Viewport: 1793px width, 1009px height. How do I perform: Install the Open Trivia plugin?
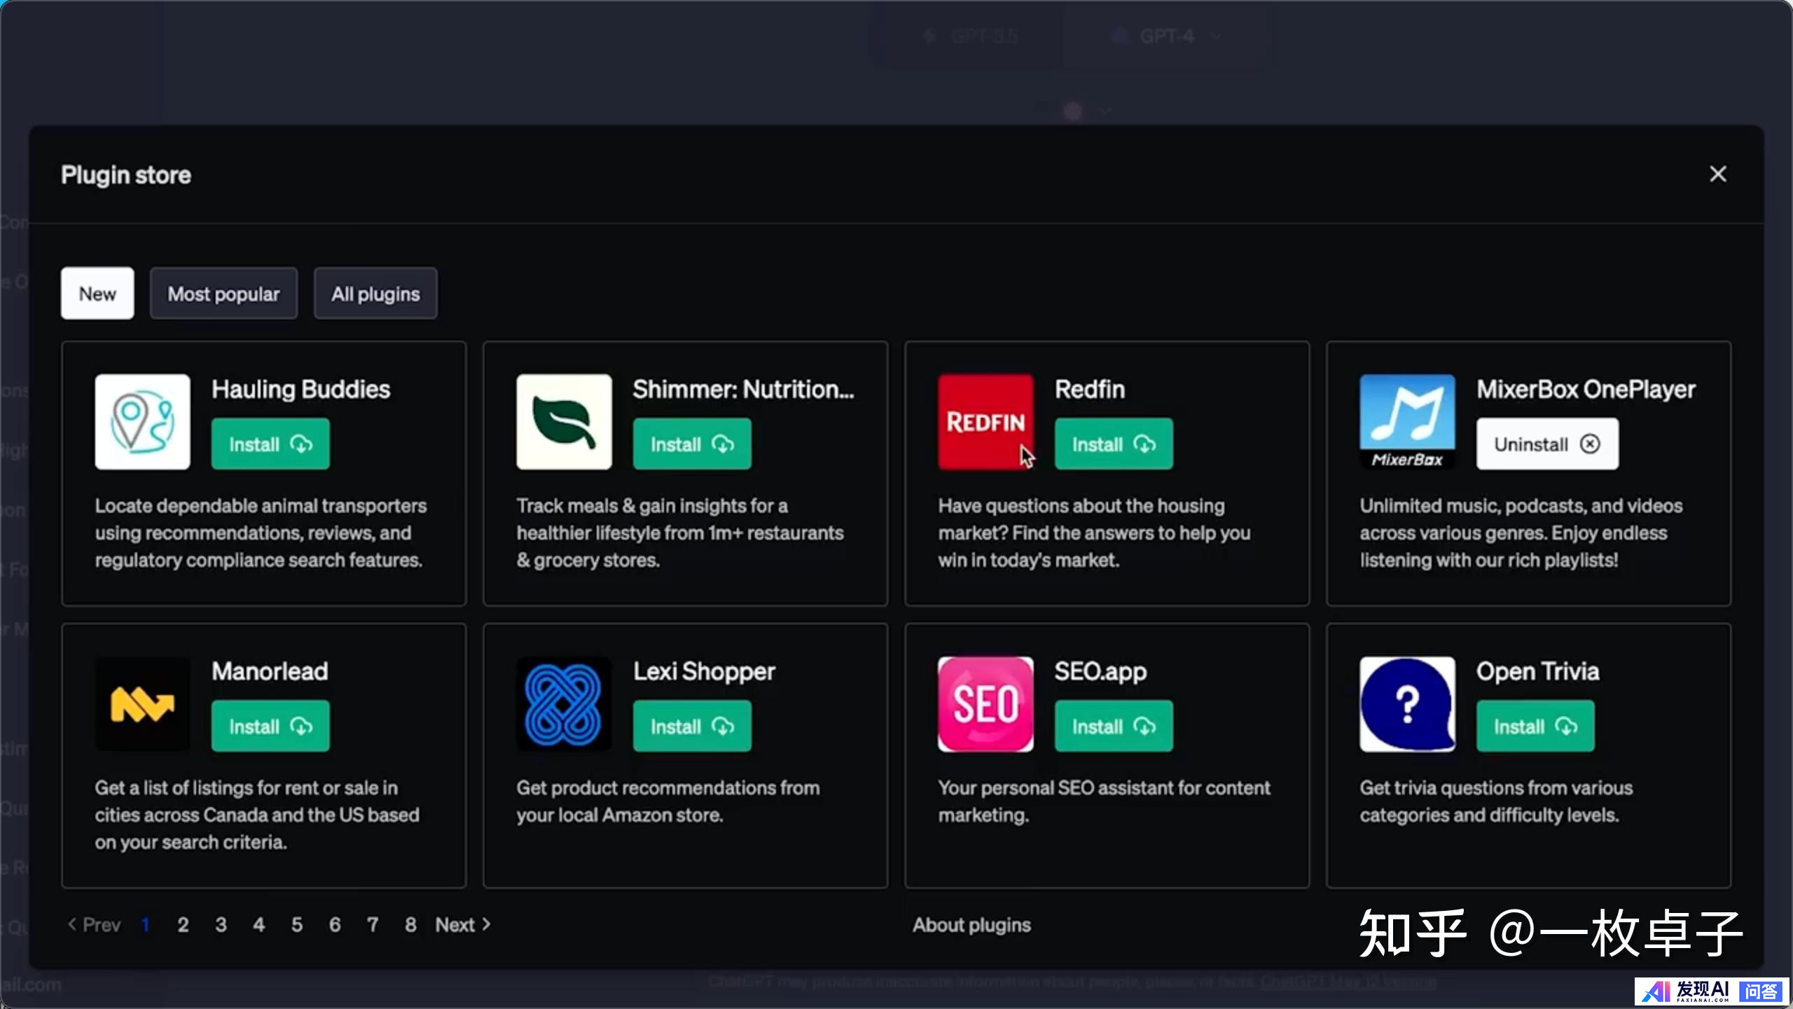click(1535, 727)
